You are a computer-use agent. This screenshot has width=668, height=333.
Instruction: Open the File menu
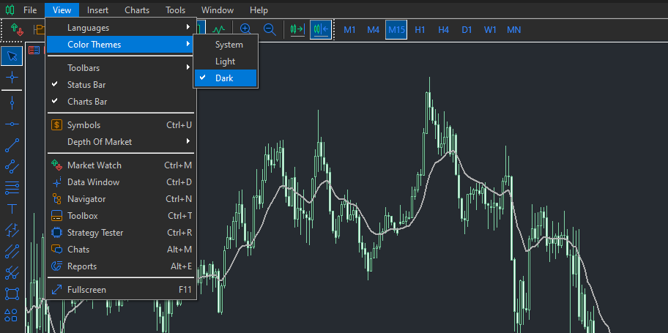(30, 10)
